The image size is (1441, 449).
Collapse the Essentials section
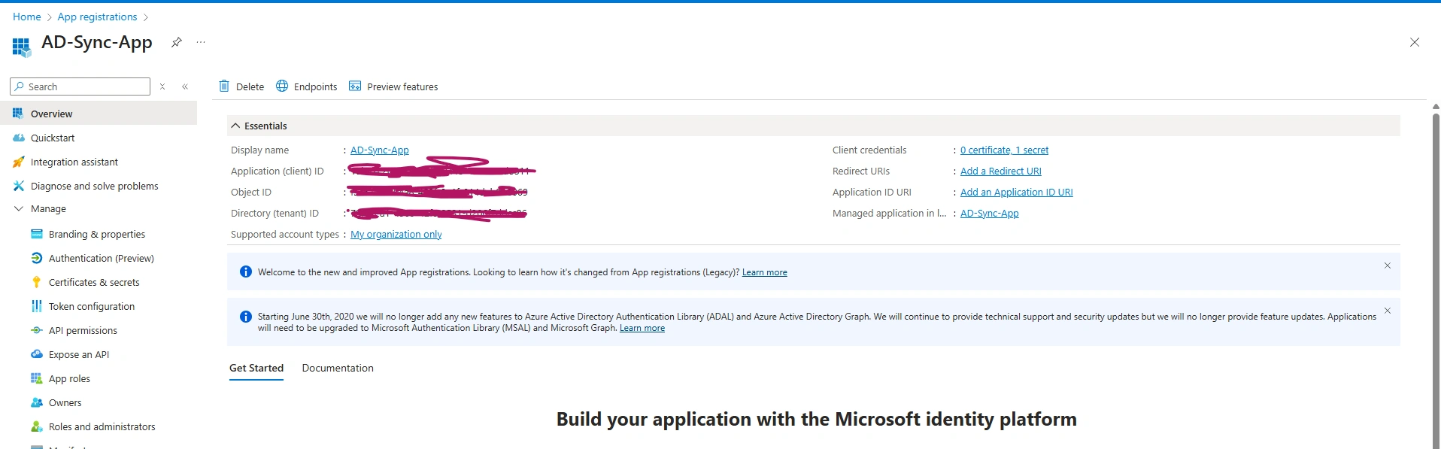pos(235,126)
